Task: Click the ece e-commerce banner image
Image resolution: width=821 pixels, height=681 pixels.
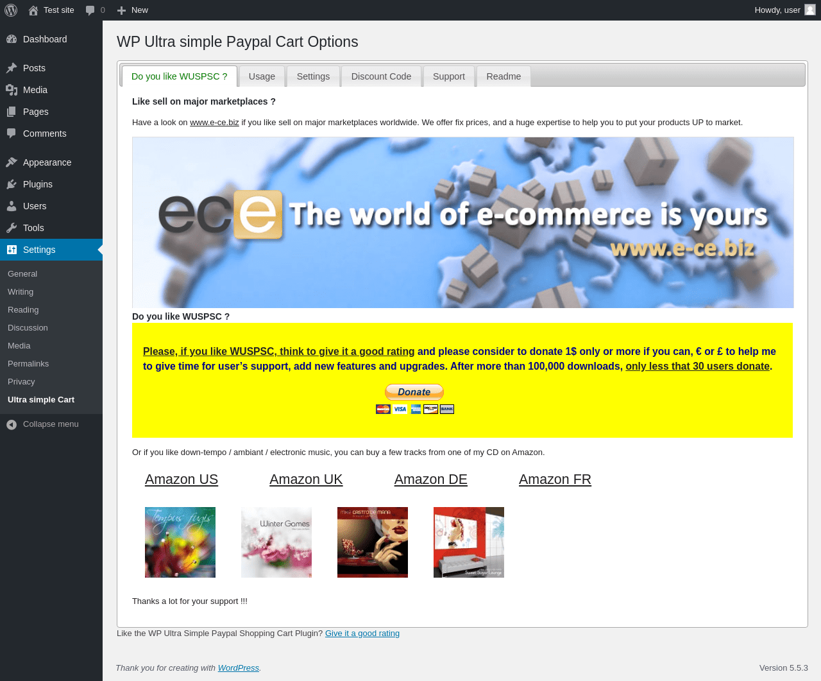Action: tap(463, 222)
